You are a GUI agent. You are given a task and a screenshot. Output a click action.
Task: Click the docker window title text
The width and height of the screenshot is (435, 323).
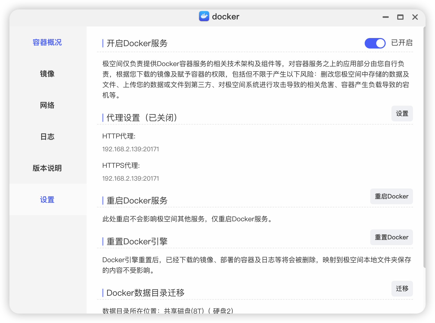(x=226, y=17)
